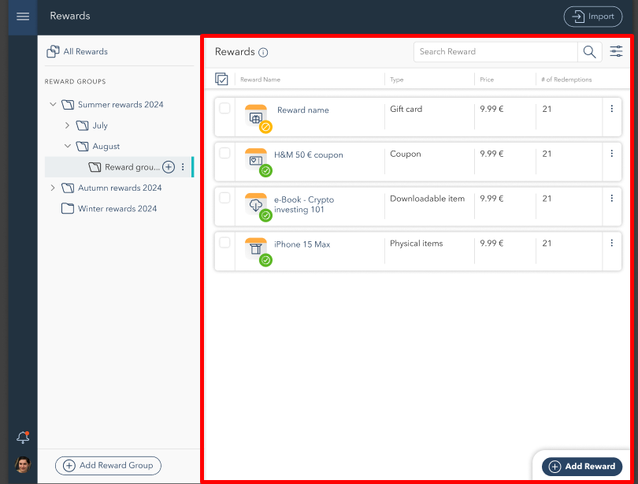Open three-dot menu for iPhone 15 Max
Image resolution: width=638 pixels, height=484 pixels.
611,243
